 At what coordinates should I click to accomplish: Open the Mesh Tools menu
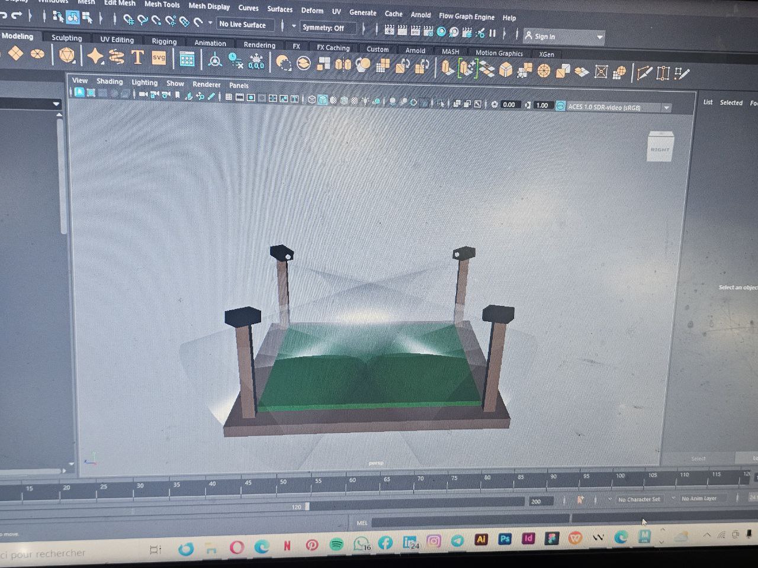point(162,4)
